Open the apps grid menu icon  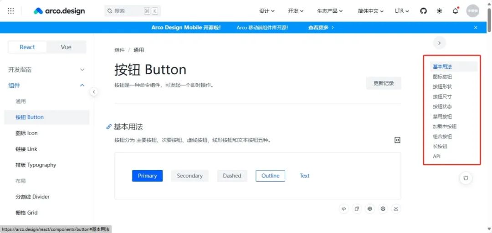pyautogui.click(x=10, y=11)
